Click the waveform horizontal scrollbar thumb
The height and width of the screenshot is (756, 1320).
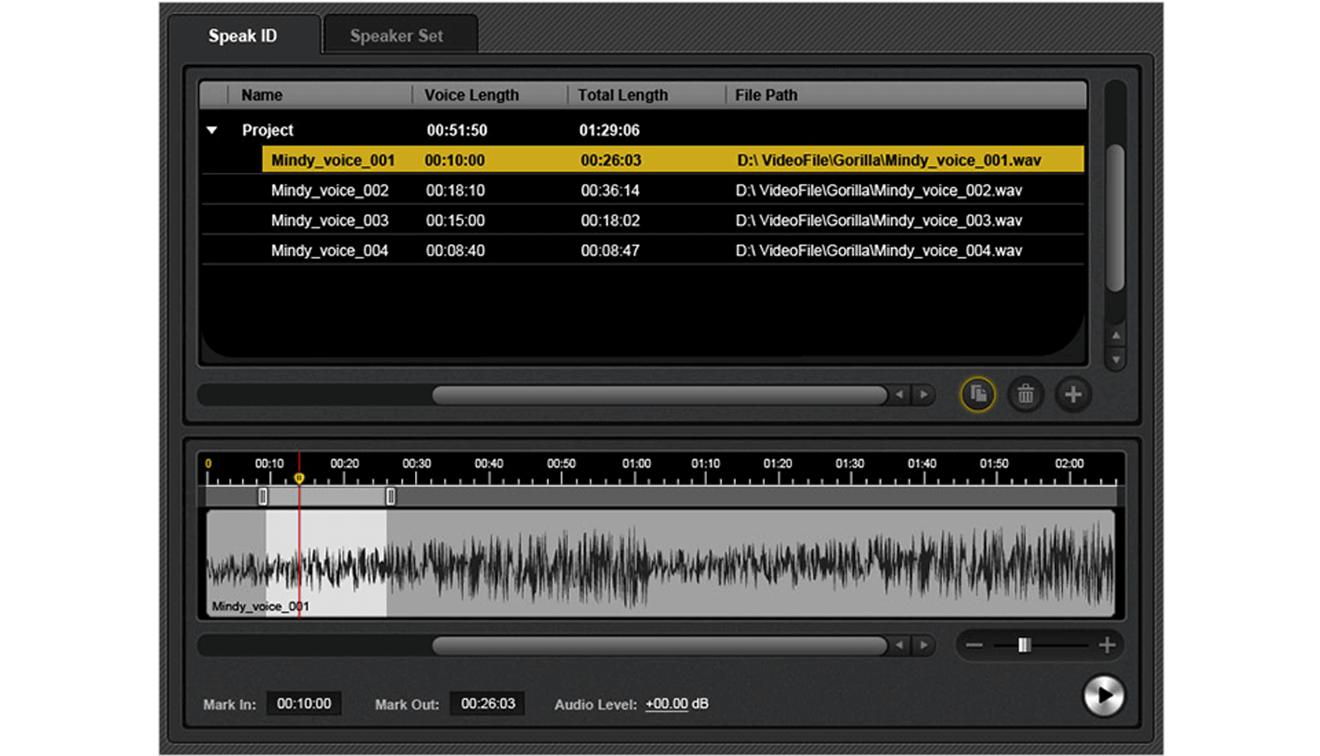tap(659, 646)
